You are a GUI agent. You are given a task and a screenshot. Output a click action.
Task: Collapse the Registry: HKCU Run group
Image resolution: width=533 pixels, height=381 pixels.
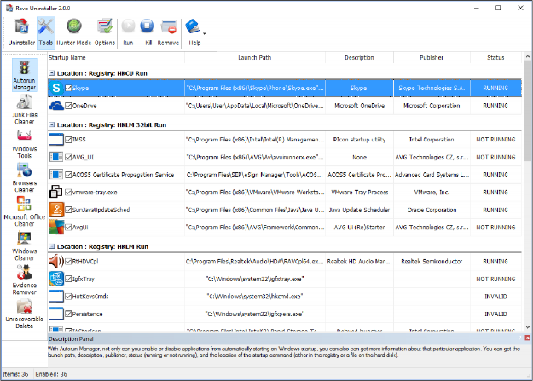(52, 73)
